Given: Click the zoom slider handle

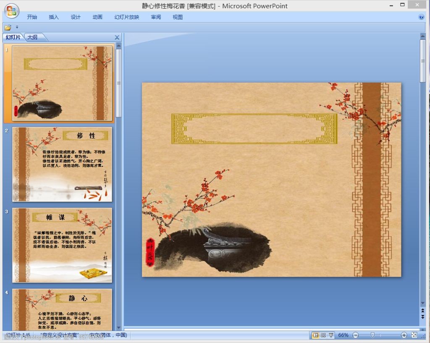Looking at the screenshot, I should point(372,335).
